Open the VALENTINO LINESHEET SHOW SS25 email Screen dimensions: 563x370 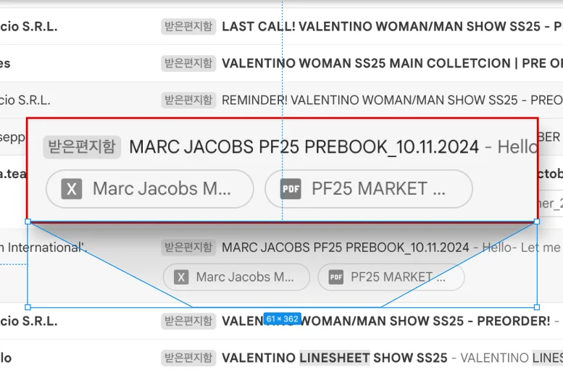point(333,358)
